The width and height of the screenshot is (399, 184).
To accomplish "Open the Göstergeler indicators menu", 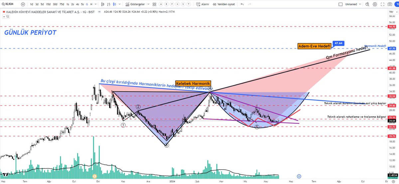I will click(x=135, y=4).
